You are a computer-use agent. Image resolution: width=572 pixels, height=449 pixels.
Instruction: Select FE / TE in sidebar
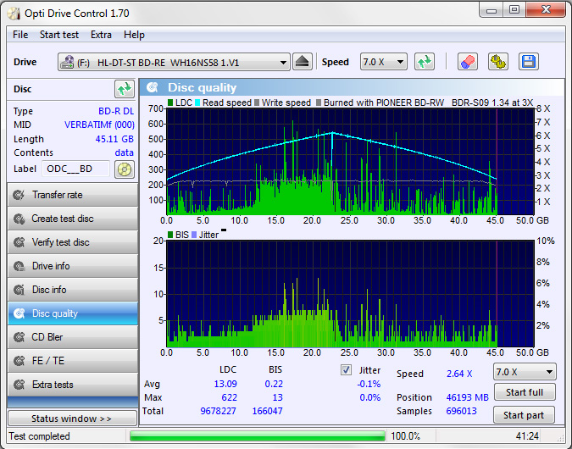tap(72, 361)
